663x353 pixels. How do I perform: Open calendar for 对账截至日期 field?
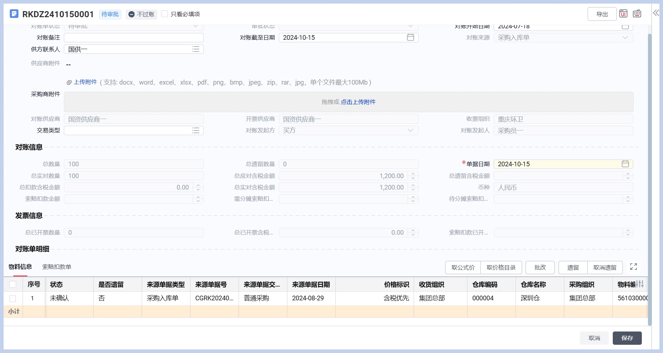pyautogui.click(x=410, y=38)
